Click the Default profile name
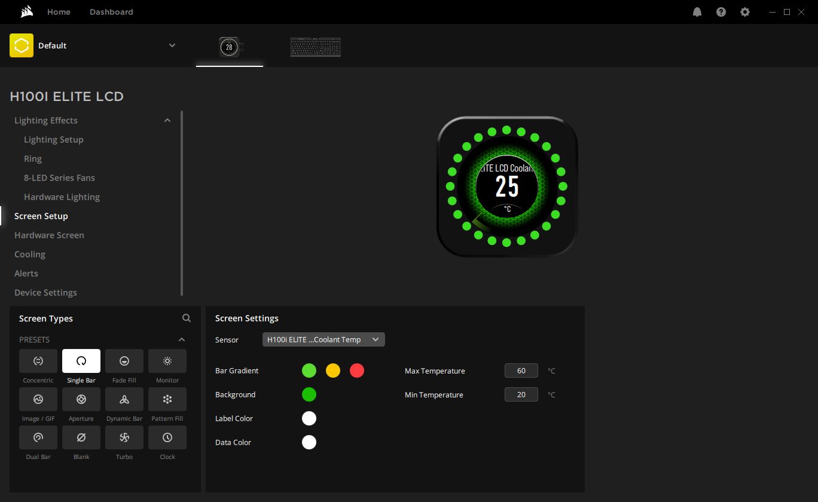Screen dimensions: 818x502 52,45
